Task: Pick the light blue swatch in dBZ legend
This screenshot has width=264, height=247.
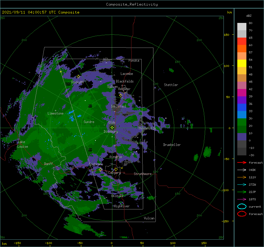Action: tap(242, 115)
